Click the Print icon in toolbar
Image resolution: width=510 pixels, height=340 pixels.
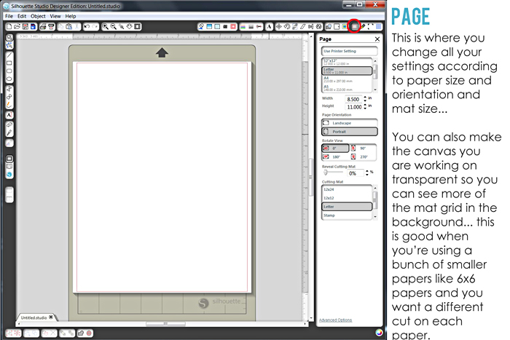point(43,27)
